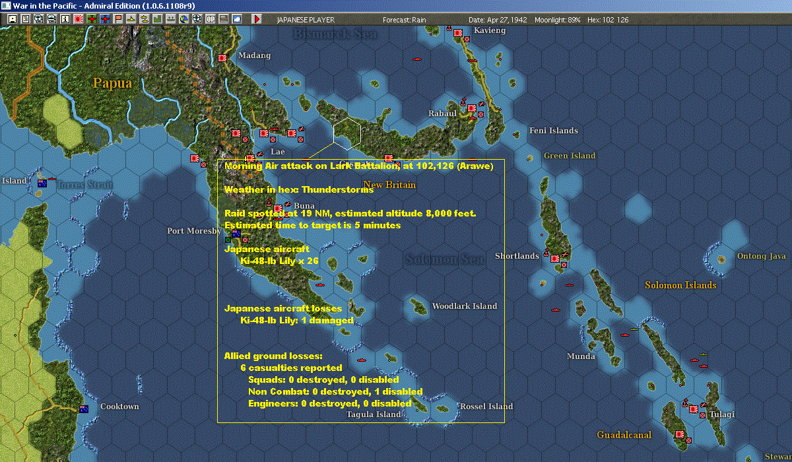Click the Munda map label
The width and height of the screenshot is (792, 462).
tap(581, 356)
